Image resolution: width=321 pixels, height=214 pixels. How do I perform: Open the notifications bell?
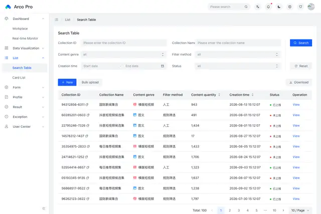[x=268, y=7]
